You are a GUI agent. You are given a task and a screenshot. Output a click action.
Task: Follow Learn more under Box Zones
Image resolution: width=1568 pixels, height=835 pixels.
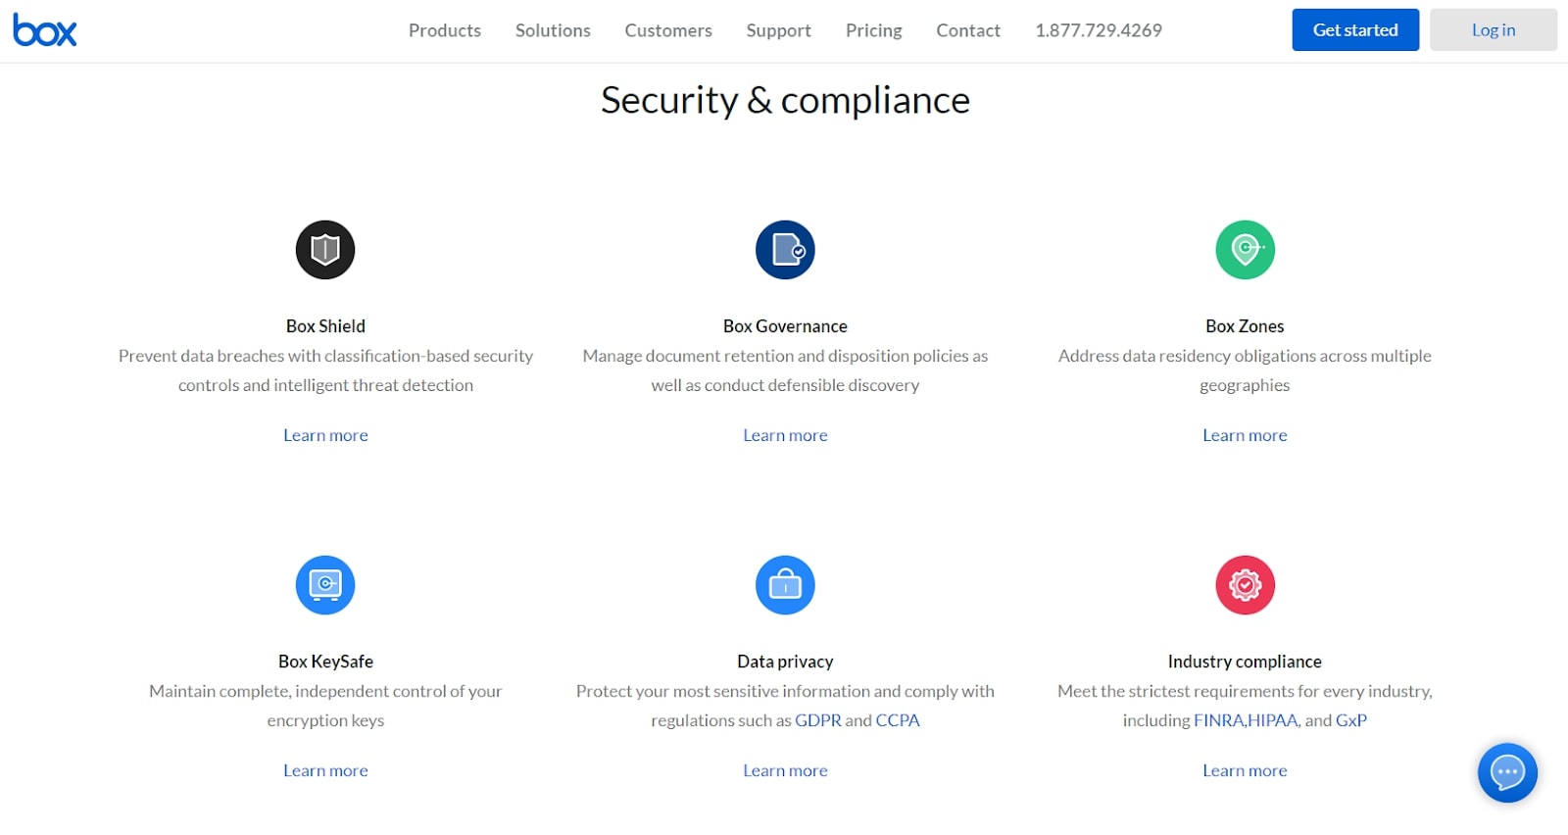[x=1245, y=435]
